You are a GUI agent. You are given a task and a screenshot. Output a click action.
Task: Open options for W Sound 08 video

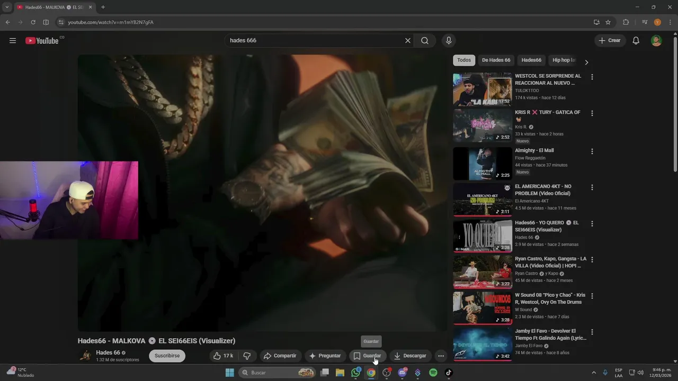coord(592,296)
